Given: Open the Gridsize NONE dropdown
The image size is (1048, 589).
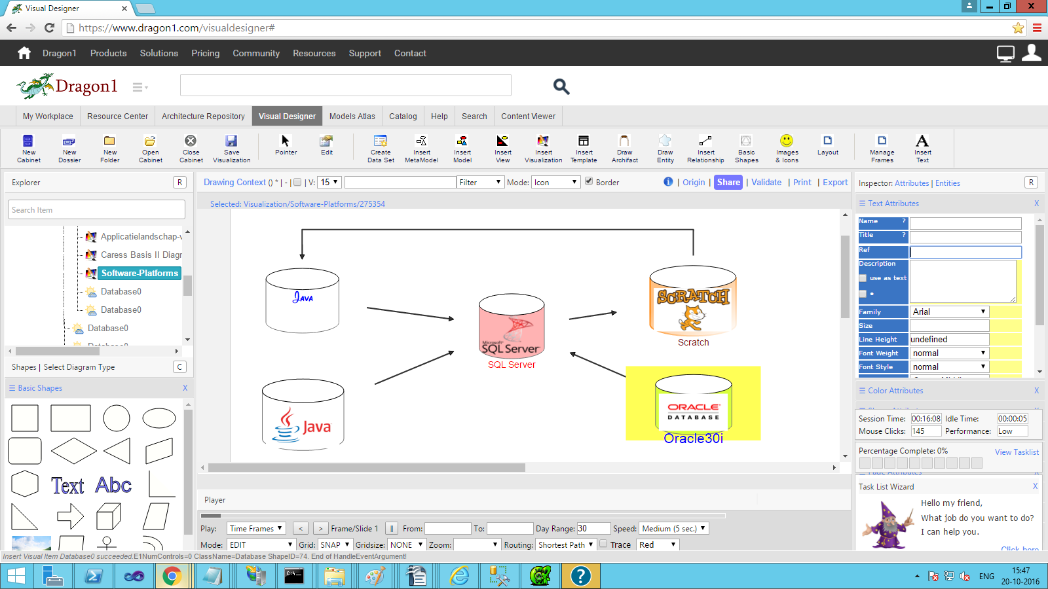Looking at the screenshot, I should (x=406, y=544).
